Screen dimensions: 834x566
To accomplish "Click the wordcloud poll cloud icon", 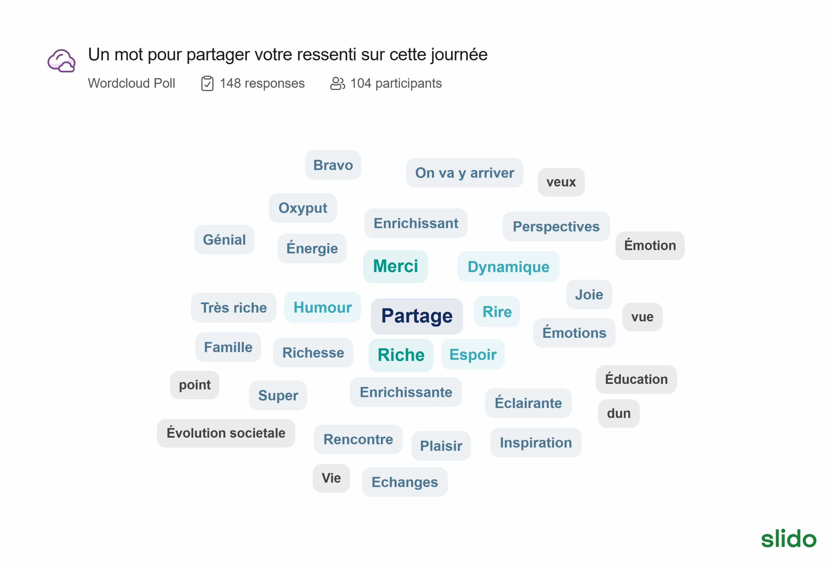I will click(x=61, y=61).
